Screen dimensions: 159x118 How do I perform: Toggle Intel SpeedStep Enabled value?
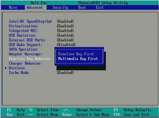(65, 21)
